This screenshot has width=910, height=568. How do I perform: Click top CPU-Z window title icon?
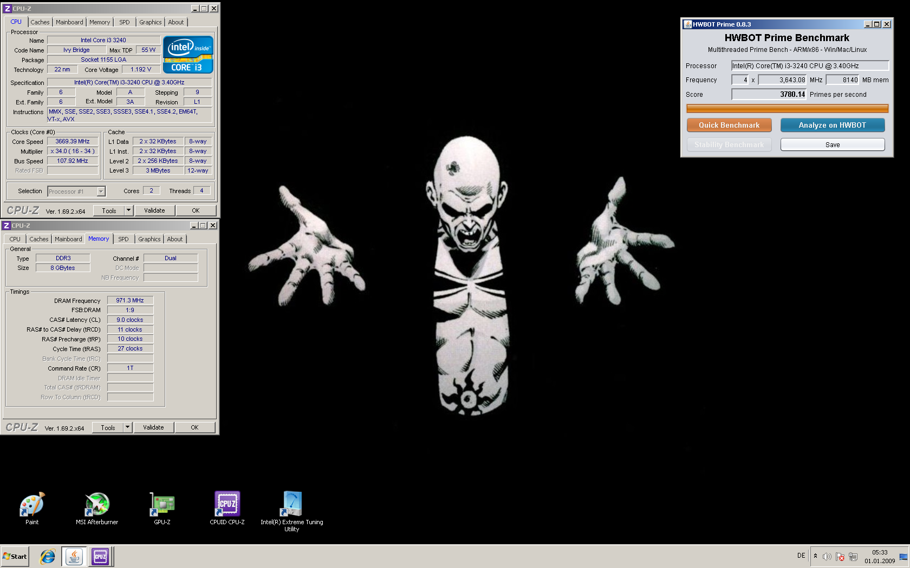[8, 9]
